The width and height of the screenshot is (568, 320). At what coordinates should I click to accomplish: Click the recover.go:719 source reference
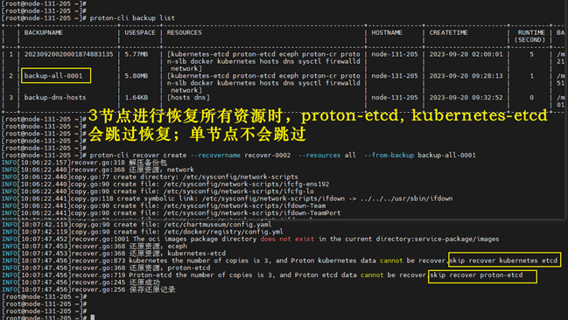point(98,275)
